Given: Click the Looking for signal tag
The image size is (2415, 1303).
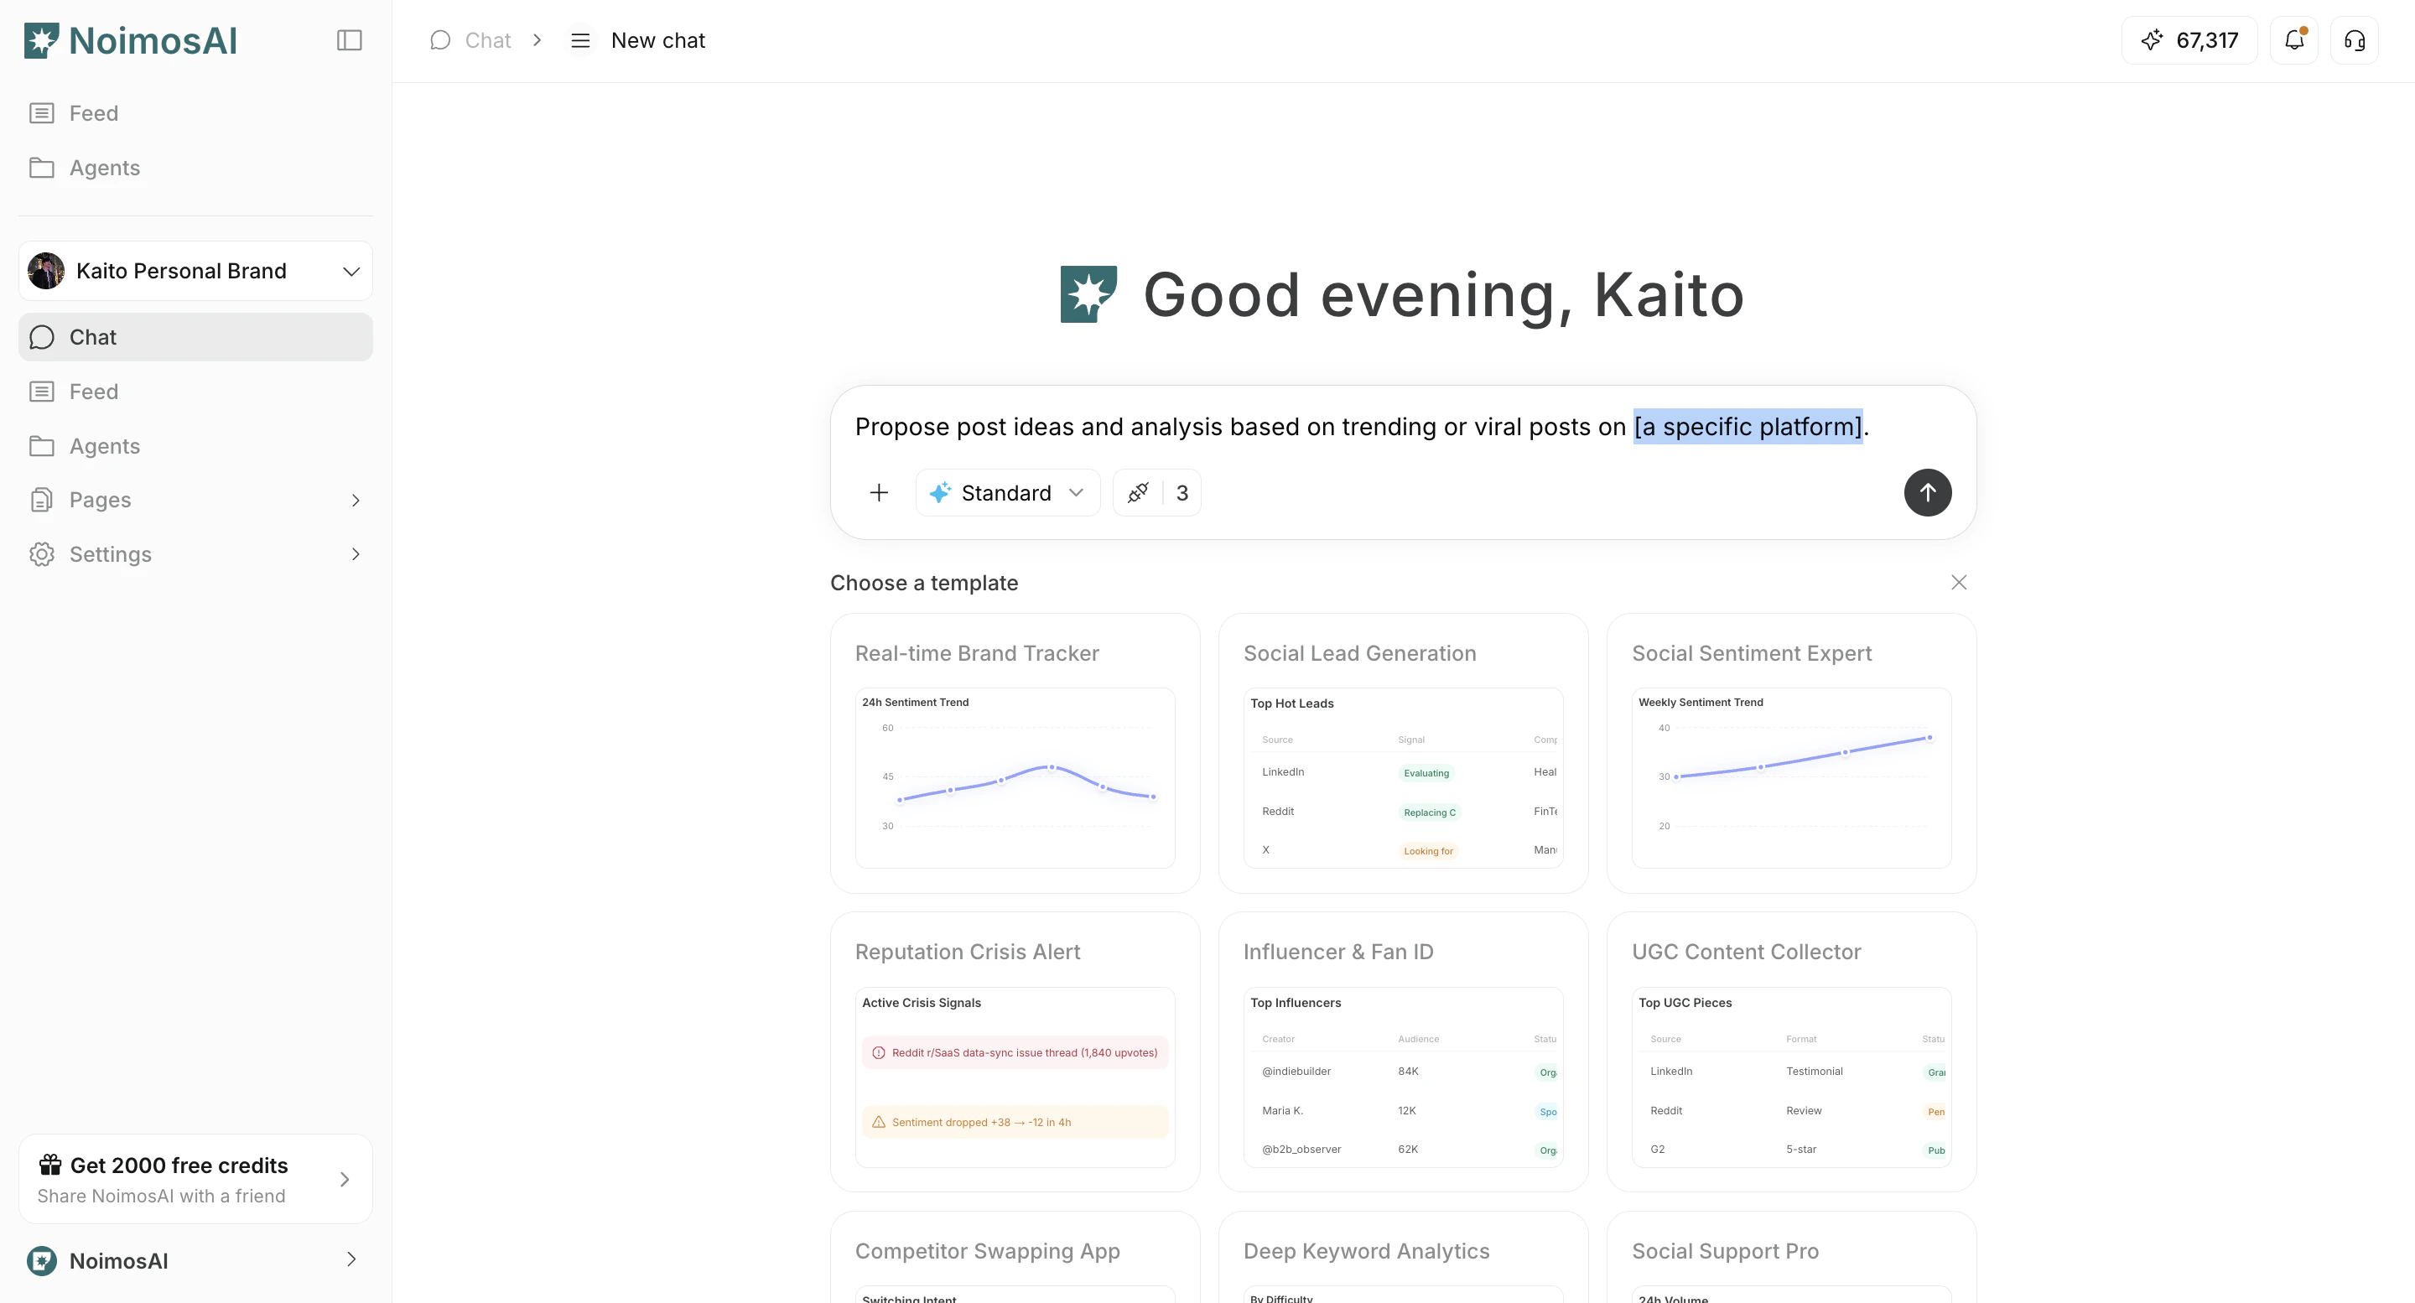Looking at the screenshot, I should (1428, 851).
